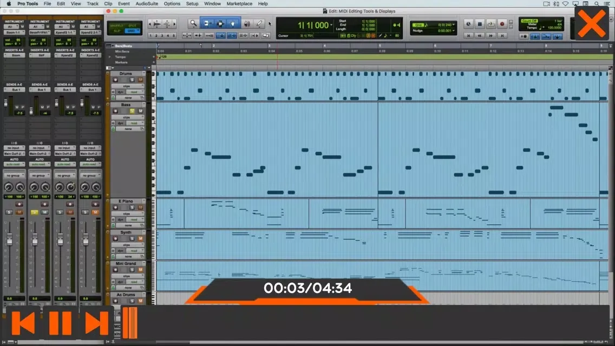Click Return to Zero transport button
The image size is (615, 346).
click(468, 36)
